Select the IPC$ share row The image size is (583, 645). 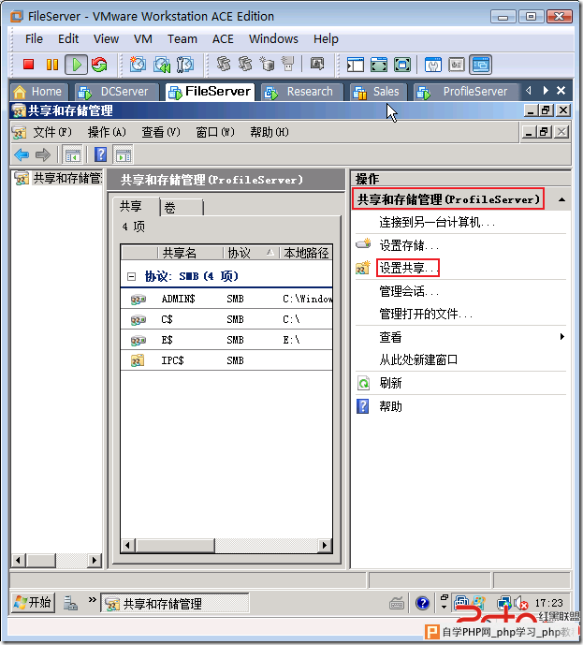point(226,360)
